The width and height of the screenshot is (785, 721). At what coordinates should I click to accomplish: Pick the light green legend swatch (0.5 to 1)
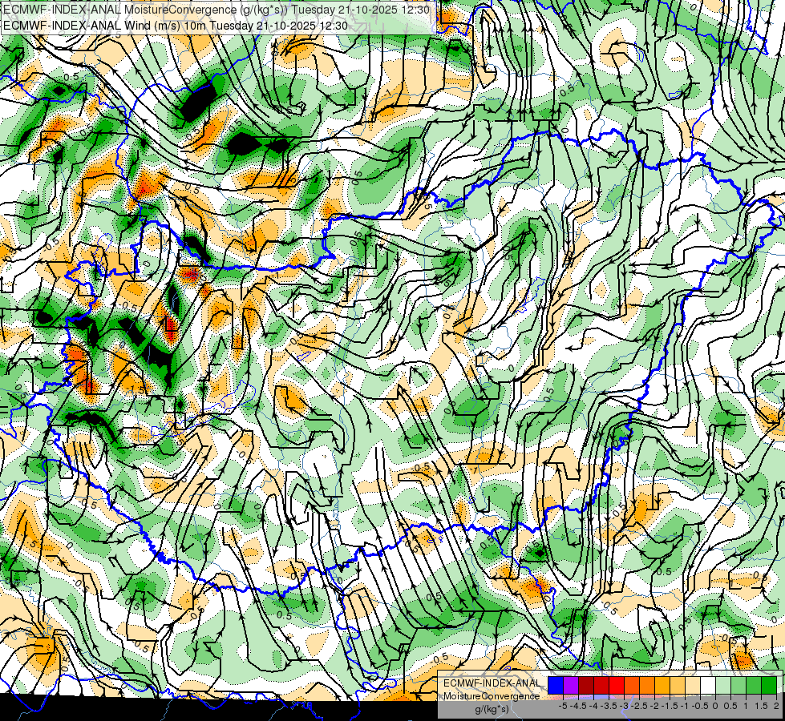coord(738,686)
